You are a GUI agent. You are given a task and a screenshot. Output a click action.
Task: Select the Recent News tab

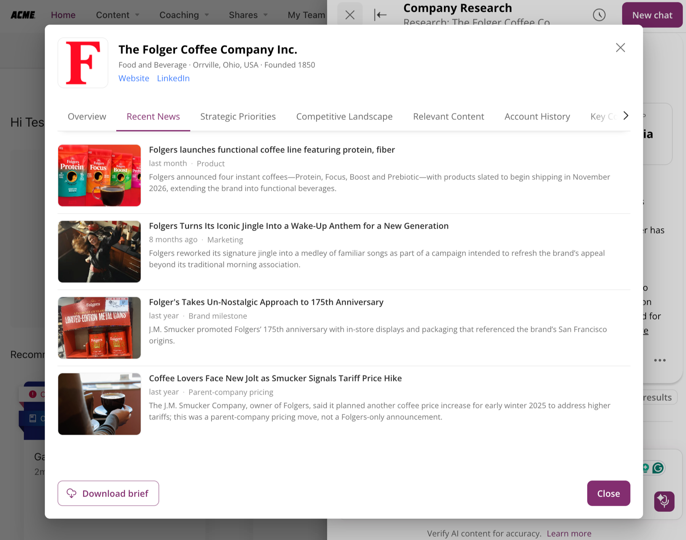tap(153, 117)
